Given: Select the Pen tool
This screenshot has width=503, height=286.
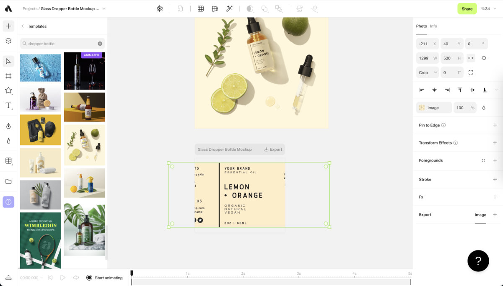Looking at the screenshot, I should [8, 126].
